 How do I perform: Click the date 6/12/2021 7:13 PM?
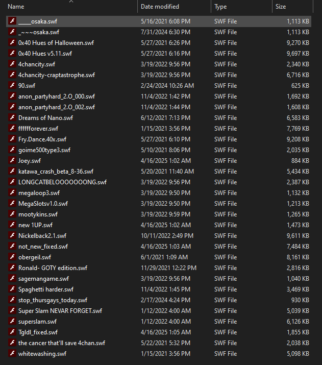point(165,117)
